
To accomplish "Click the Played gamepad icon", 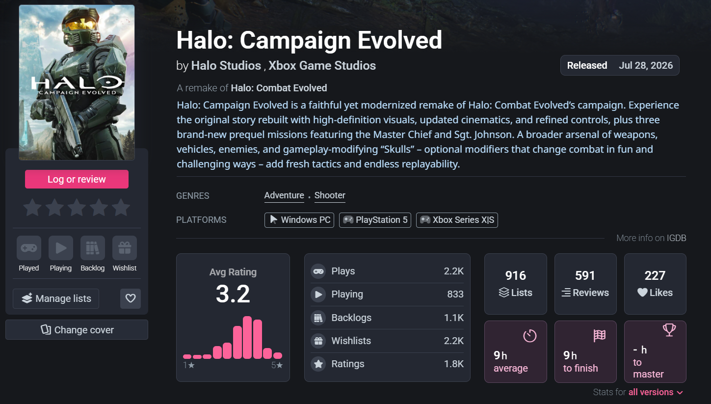I will pyautogui.click(x=29, y=248).
